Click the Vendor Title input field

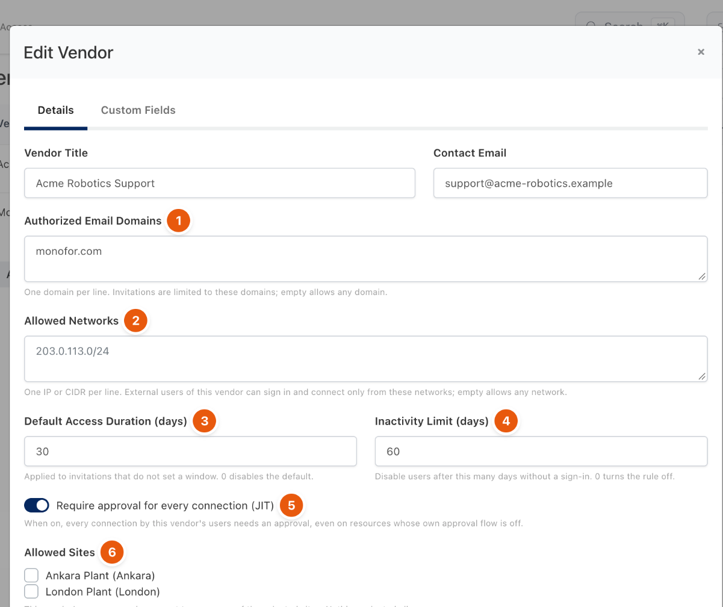click(x=220, y=183)
